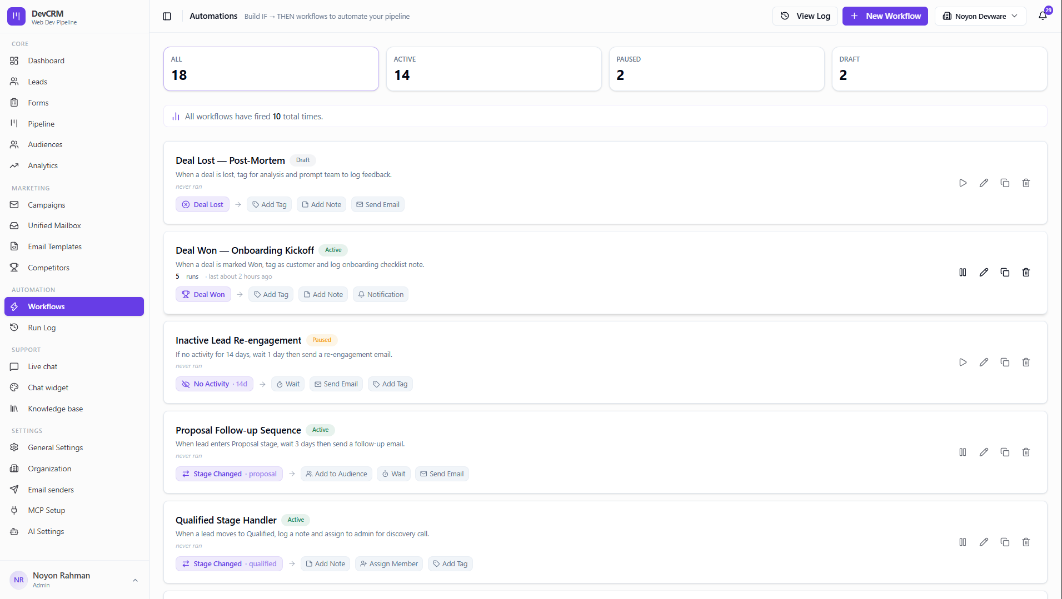Screen dimensions: 1062x599
Task: Open the View Log button
Action: pyautogui.click(x=805, y=16)
